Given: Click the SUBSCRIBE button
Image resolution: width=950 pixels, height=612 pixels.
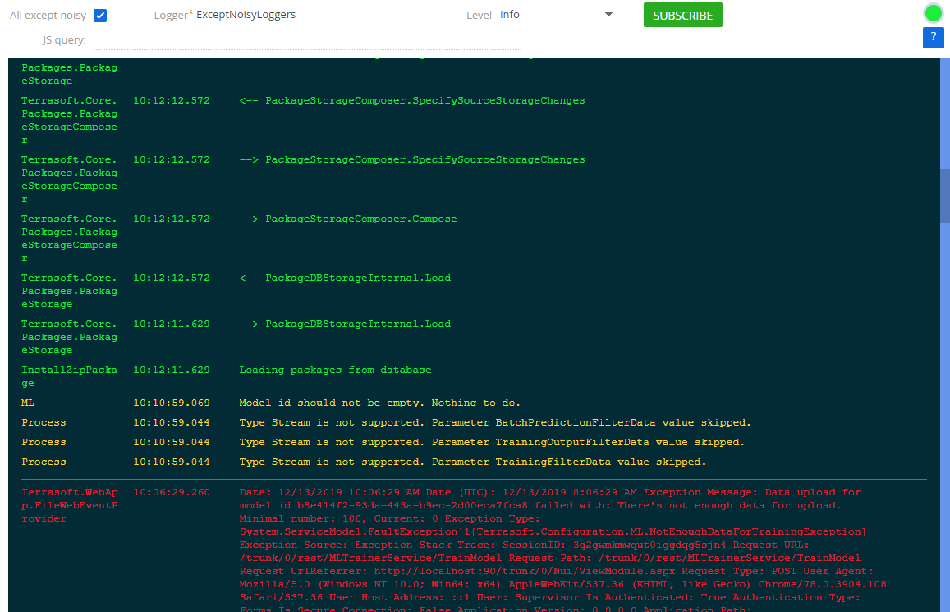Looking at the screenshot, I should pos(682,15).
